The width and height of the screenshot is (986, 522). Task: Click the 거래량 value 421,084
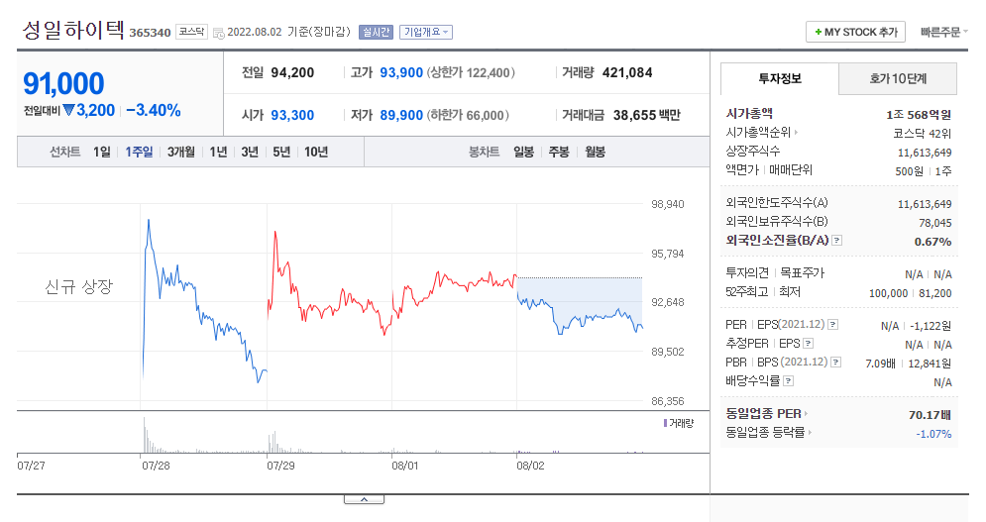[627, 73]
